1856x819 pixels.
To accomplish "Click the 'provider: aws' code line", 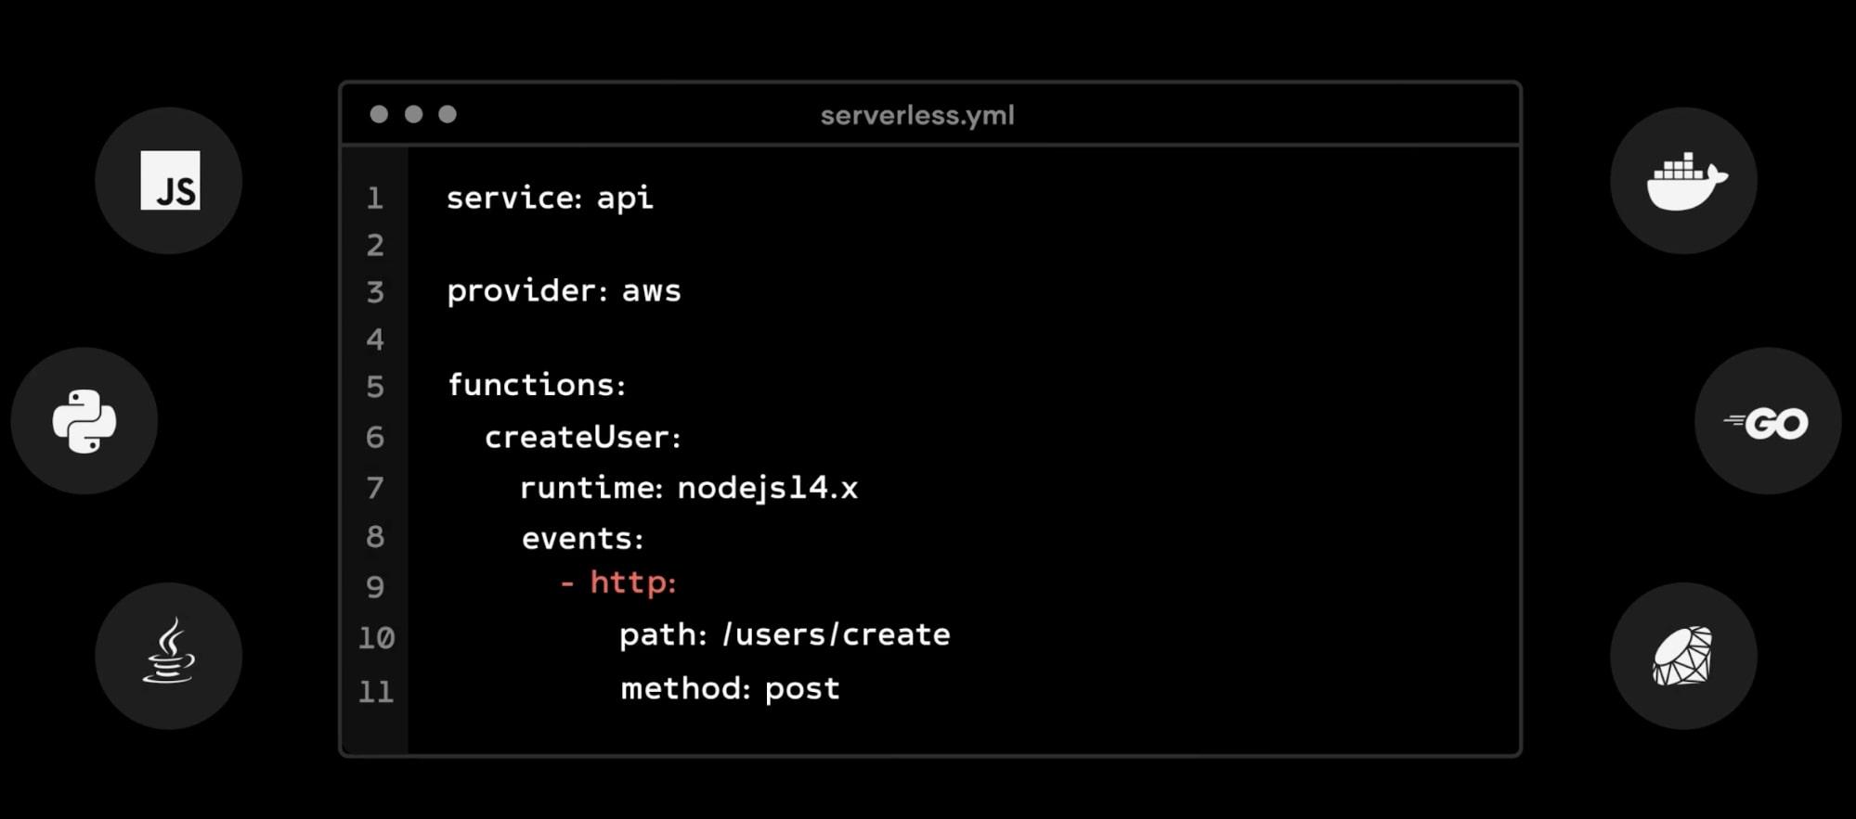I will point(564,291).
